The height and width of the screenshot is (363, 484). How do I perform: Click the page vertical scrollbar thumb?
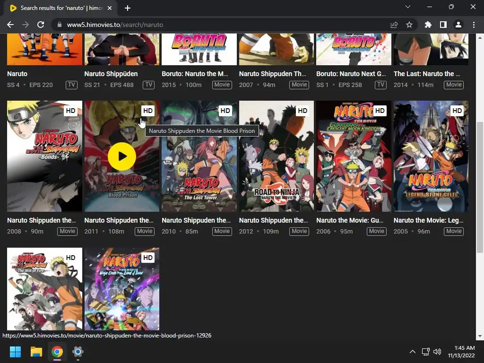(x=480, y=187)
